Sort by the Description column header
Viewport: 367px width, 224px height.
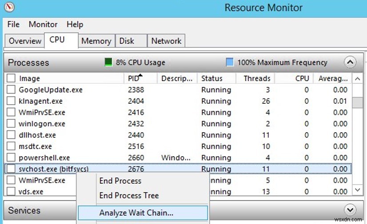tap(177, 78)
